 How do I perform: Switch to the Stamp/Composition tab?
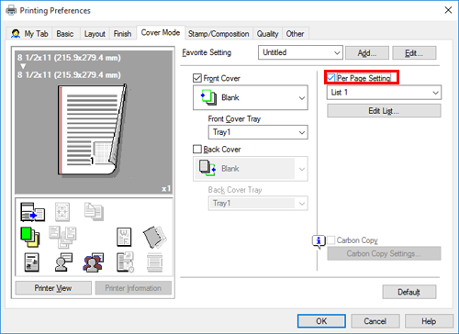coord(218,34)
